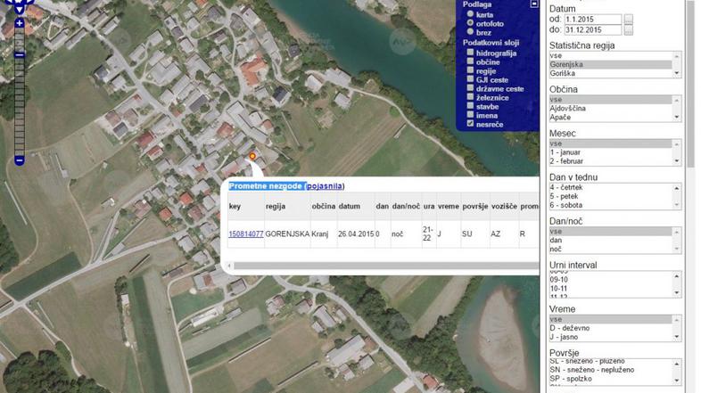The height and width of the screenshot is (393, 701).
Task: Uncheck the nesreče layer
Action: tap(470, 124)
